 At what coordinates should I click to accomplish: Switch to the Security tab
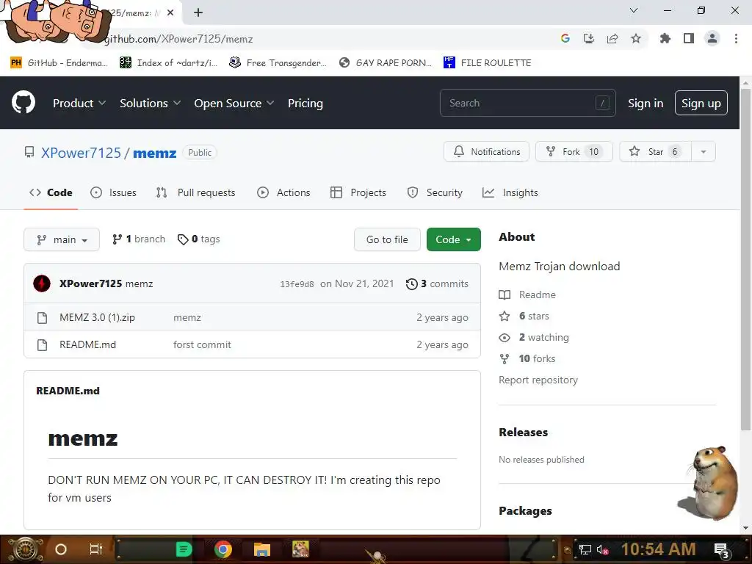(x=435, y=192)
